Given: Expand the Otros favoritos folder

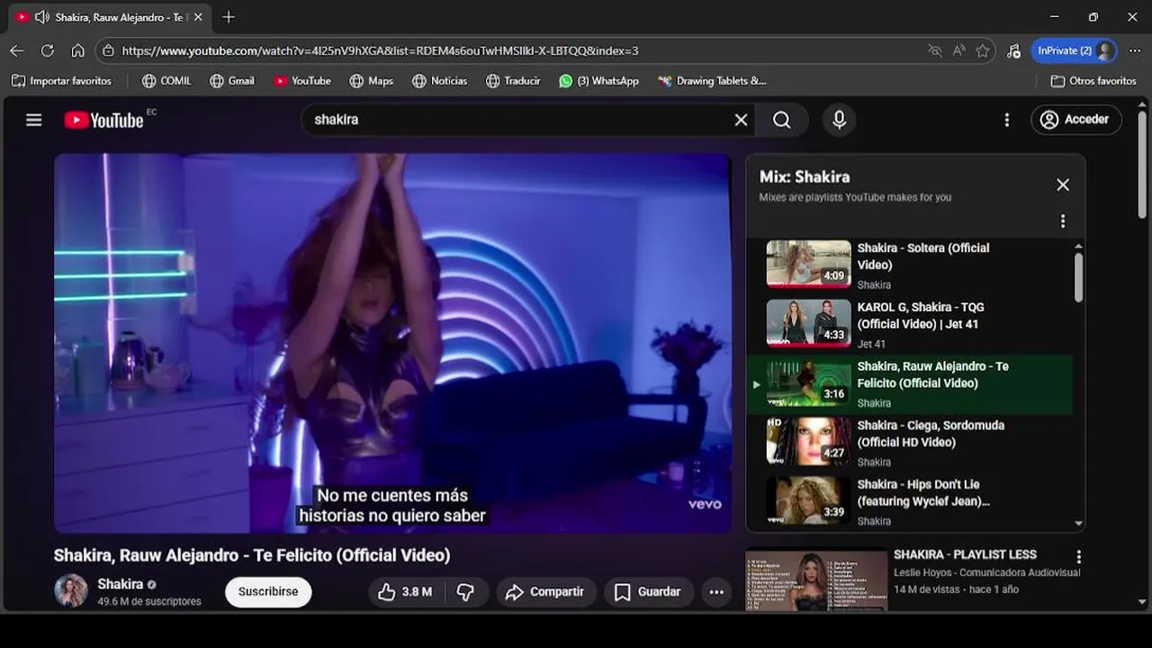Looking at the screenshot, I should tap(1093, 81).
